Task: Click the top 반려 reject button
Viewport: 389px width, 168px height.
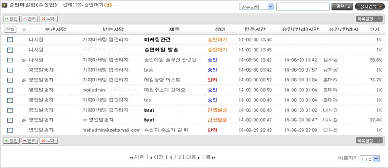Action: (30, 19)
